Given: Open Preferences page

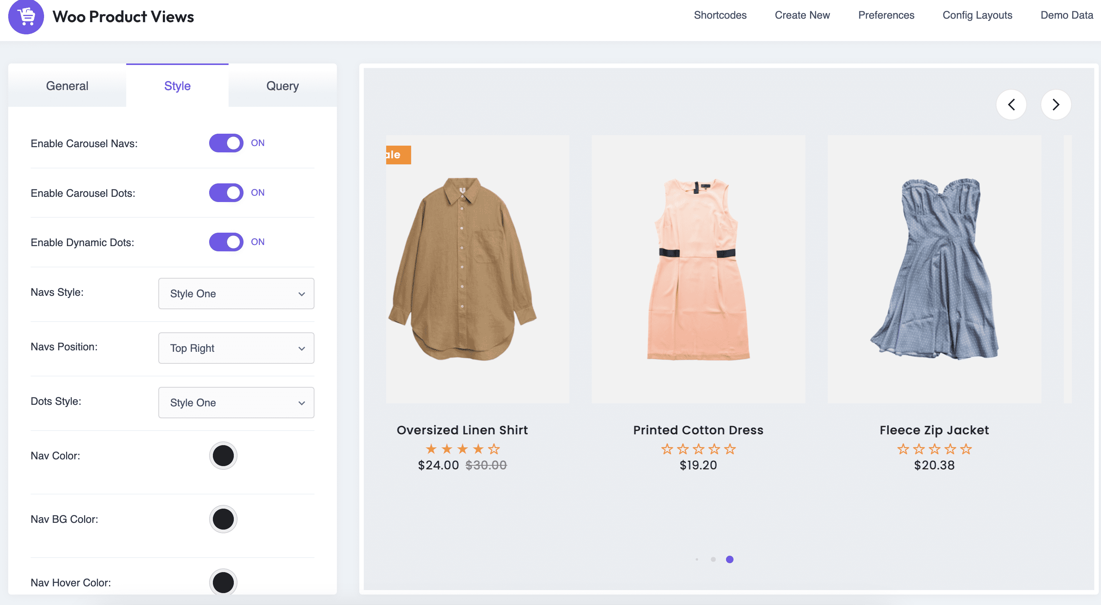Looking at the screenshot, I should [x=886, y=15].
